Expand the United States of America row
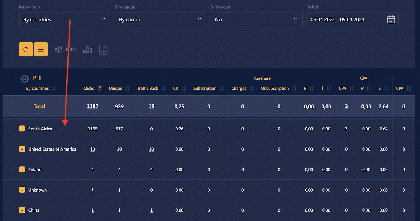 click(x=22, y=149)
